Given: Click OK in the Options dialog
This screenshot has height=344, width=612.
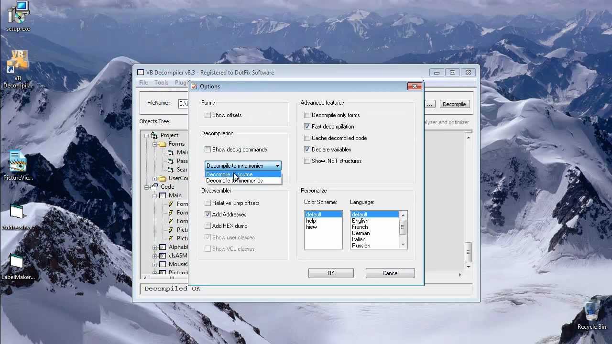Looking at the screenshot, I should [331, 273].
